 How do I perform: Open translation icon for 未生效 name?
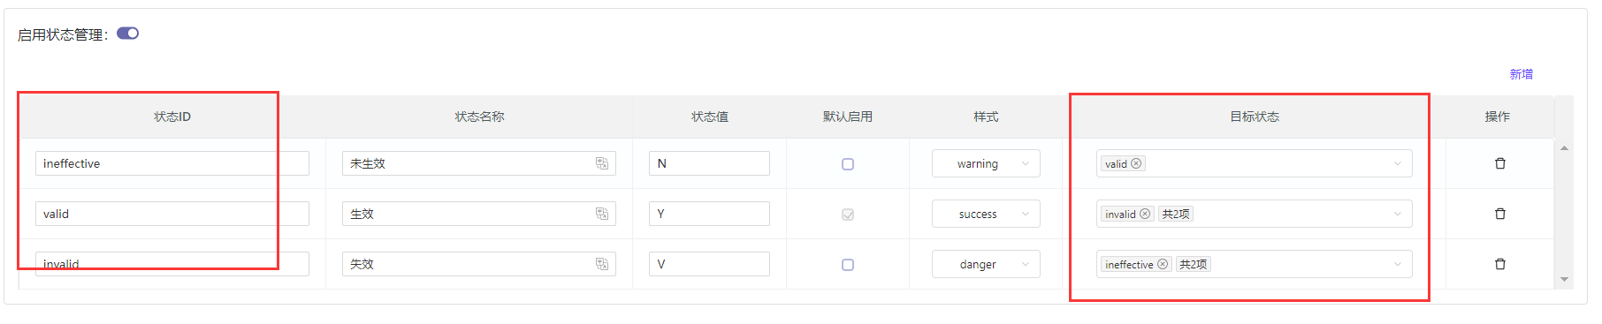click(x=602, y=163)
